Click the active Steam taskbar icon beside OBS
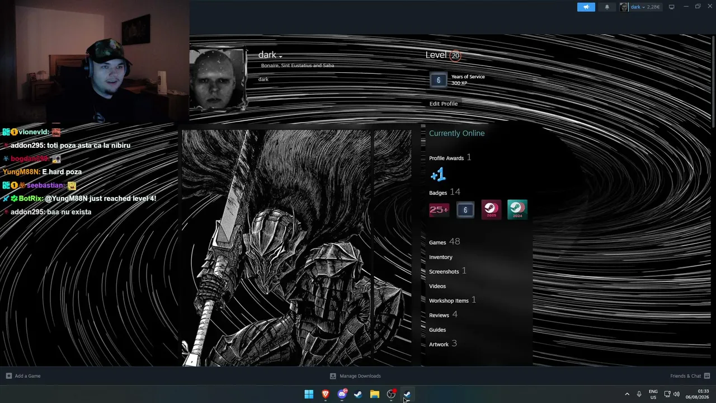The width and height of the screenshot is (716, 403). 407,395
